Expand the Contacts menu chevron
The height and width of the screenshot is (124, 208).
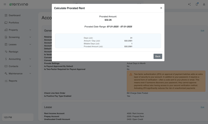click(x=30, y=66)
